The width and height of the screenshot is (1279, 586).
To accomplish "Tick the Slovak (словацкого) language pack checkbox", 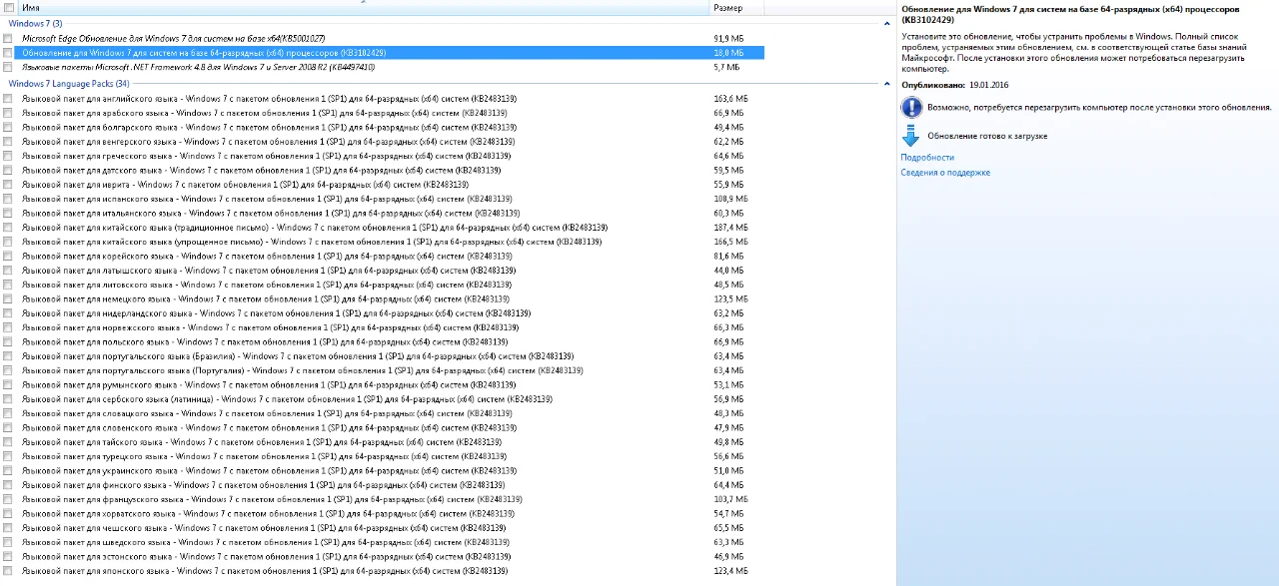I will point(8,413).
